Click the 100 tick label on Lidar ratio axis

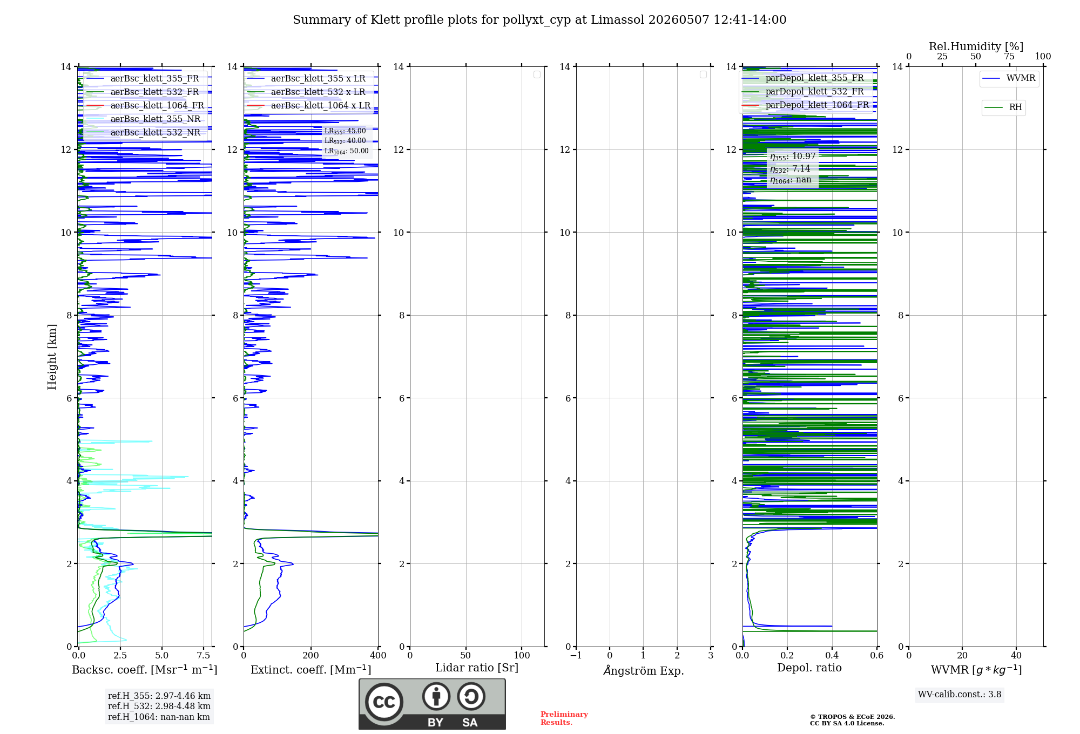(522, 655)
